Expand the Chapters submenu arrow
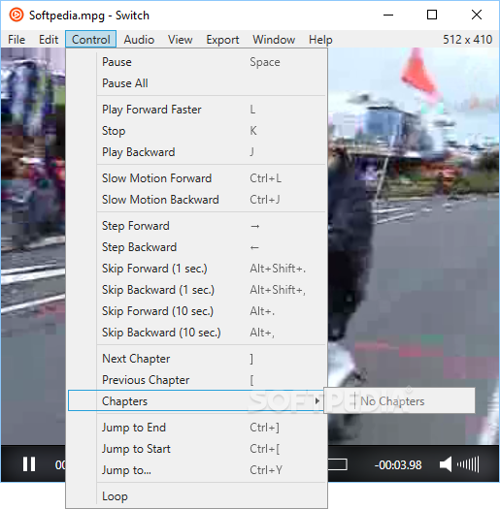 (317, 401)
